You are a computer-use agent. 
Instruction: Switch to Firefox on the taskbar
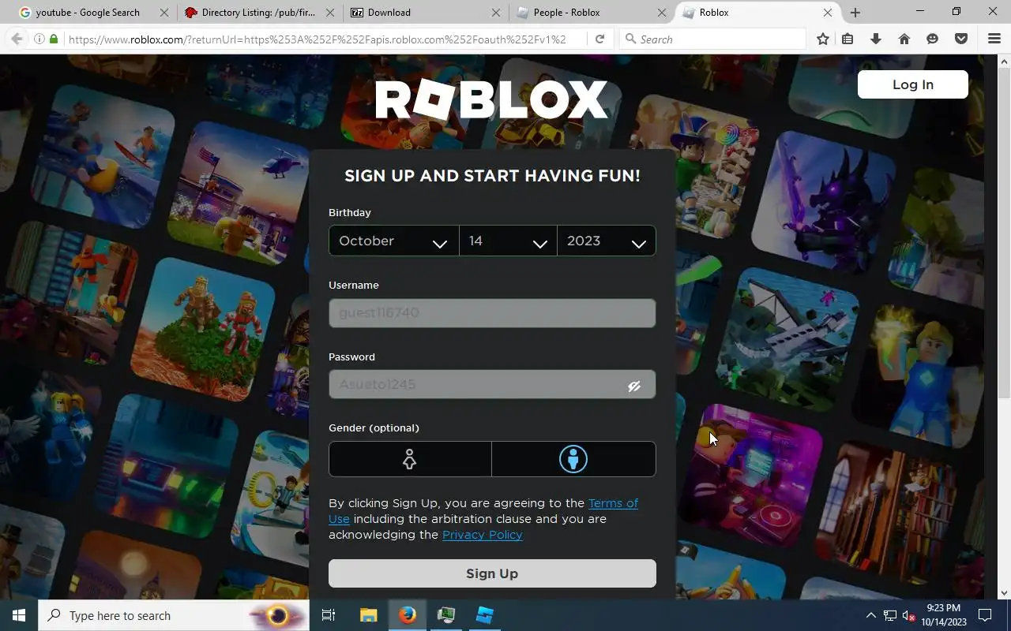408,615
